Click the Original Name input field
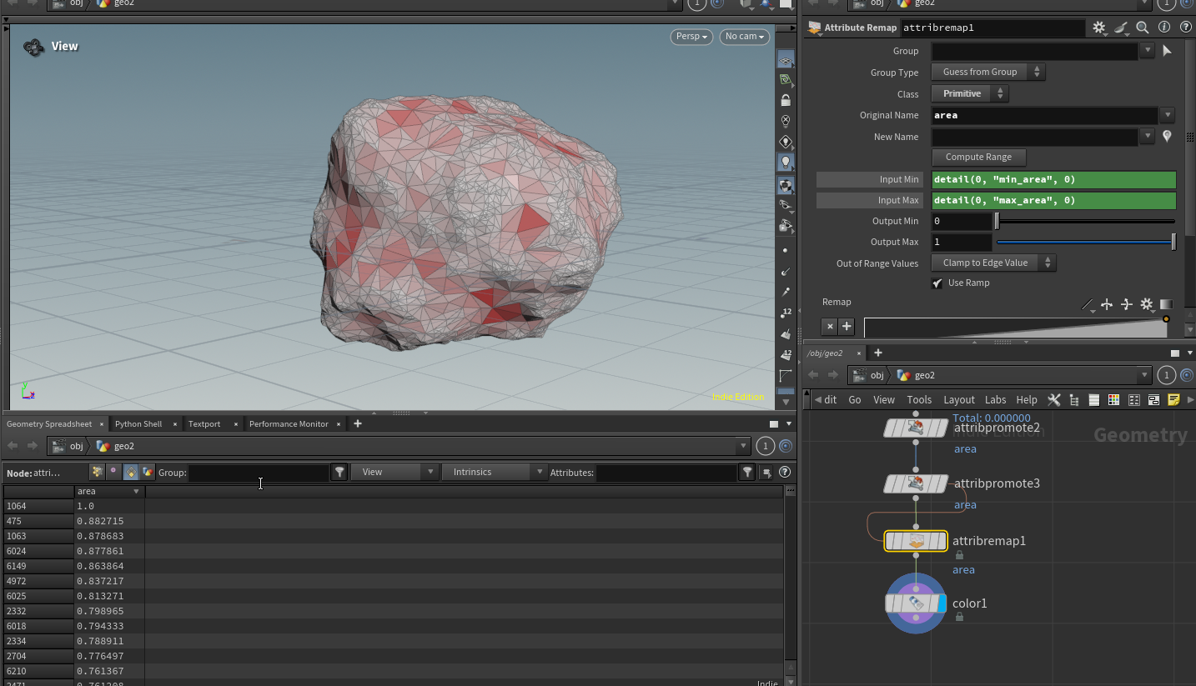Viewport: 1196px width, 686px height. point(1044,116)
